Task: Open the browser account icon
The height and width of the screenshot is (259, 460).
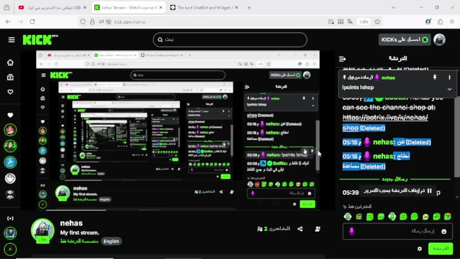Action: click(428, 22)
